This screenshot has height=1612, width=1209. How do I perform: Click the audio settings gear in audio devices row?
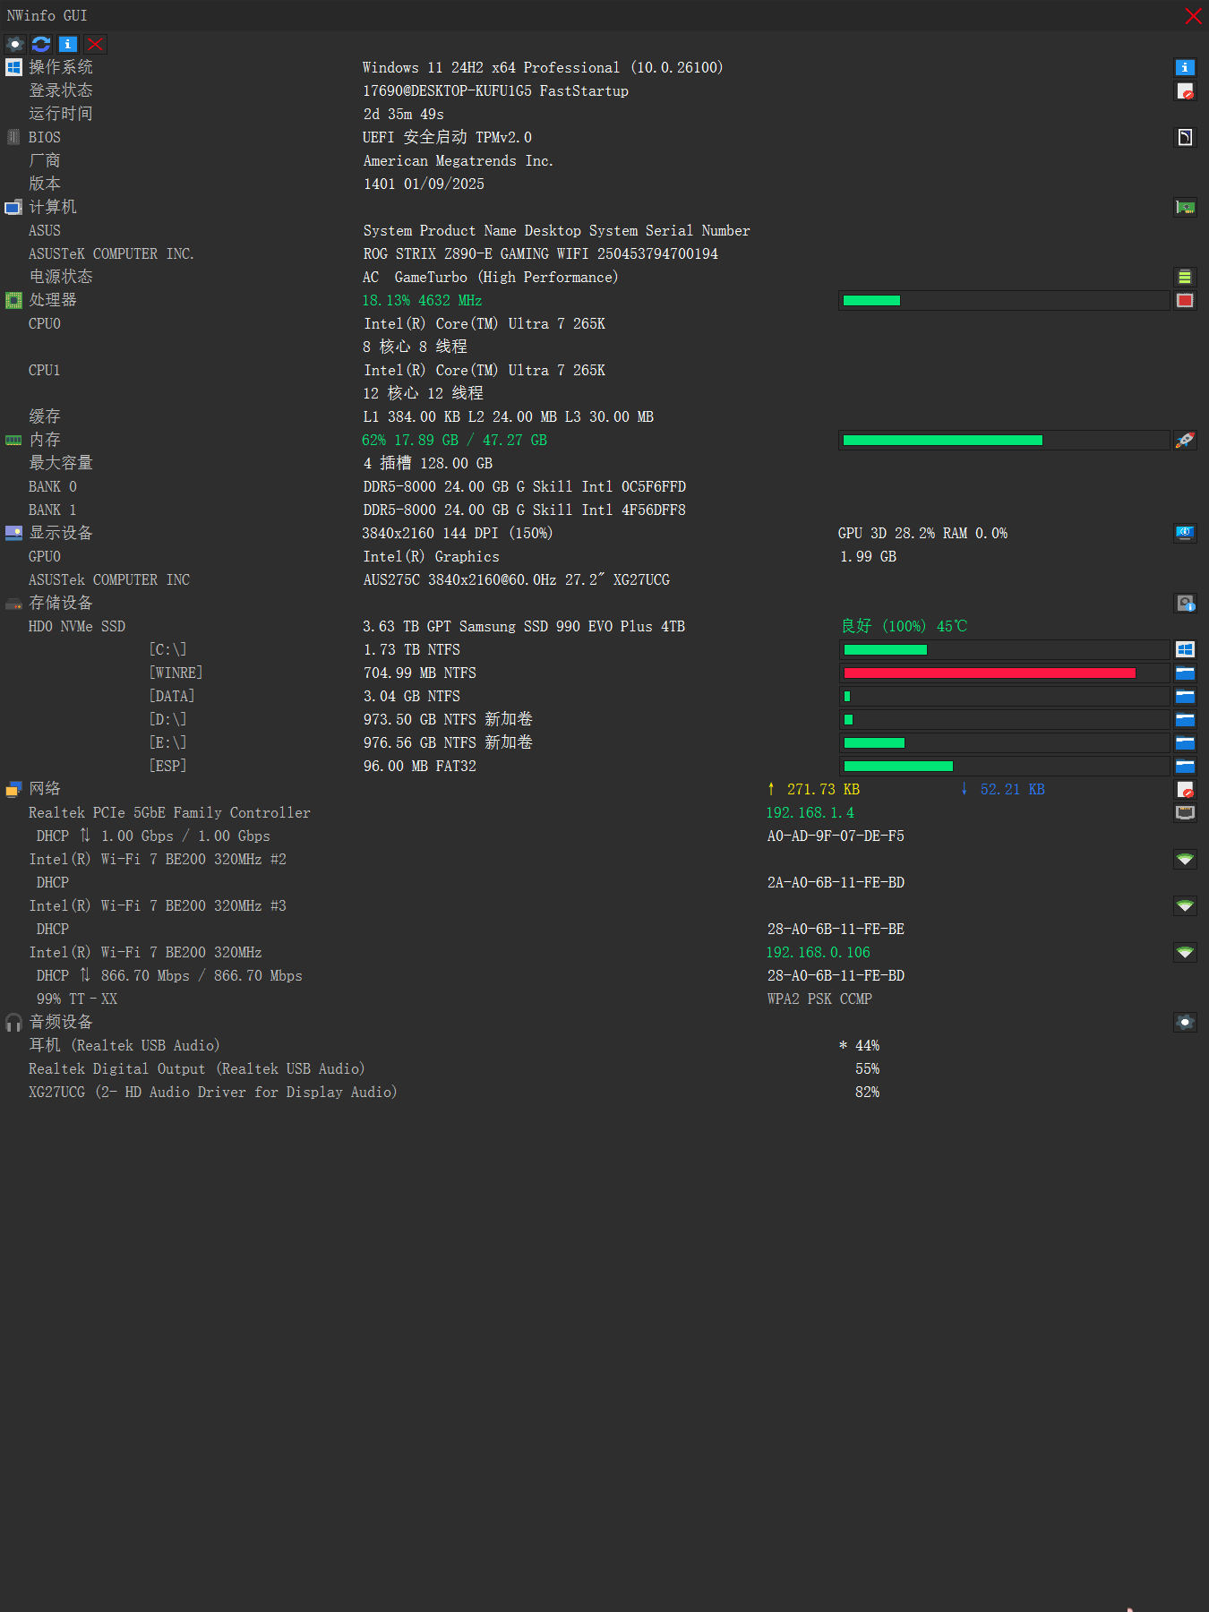coord(1185,1022)
